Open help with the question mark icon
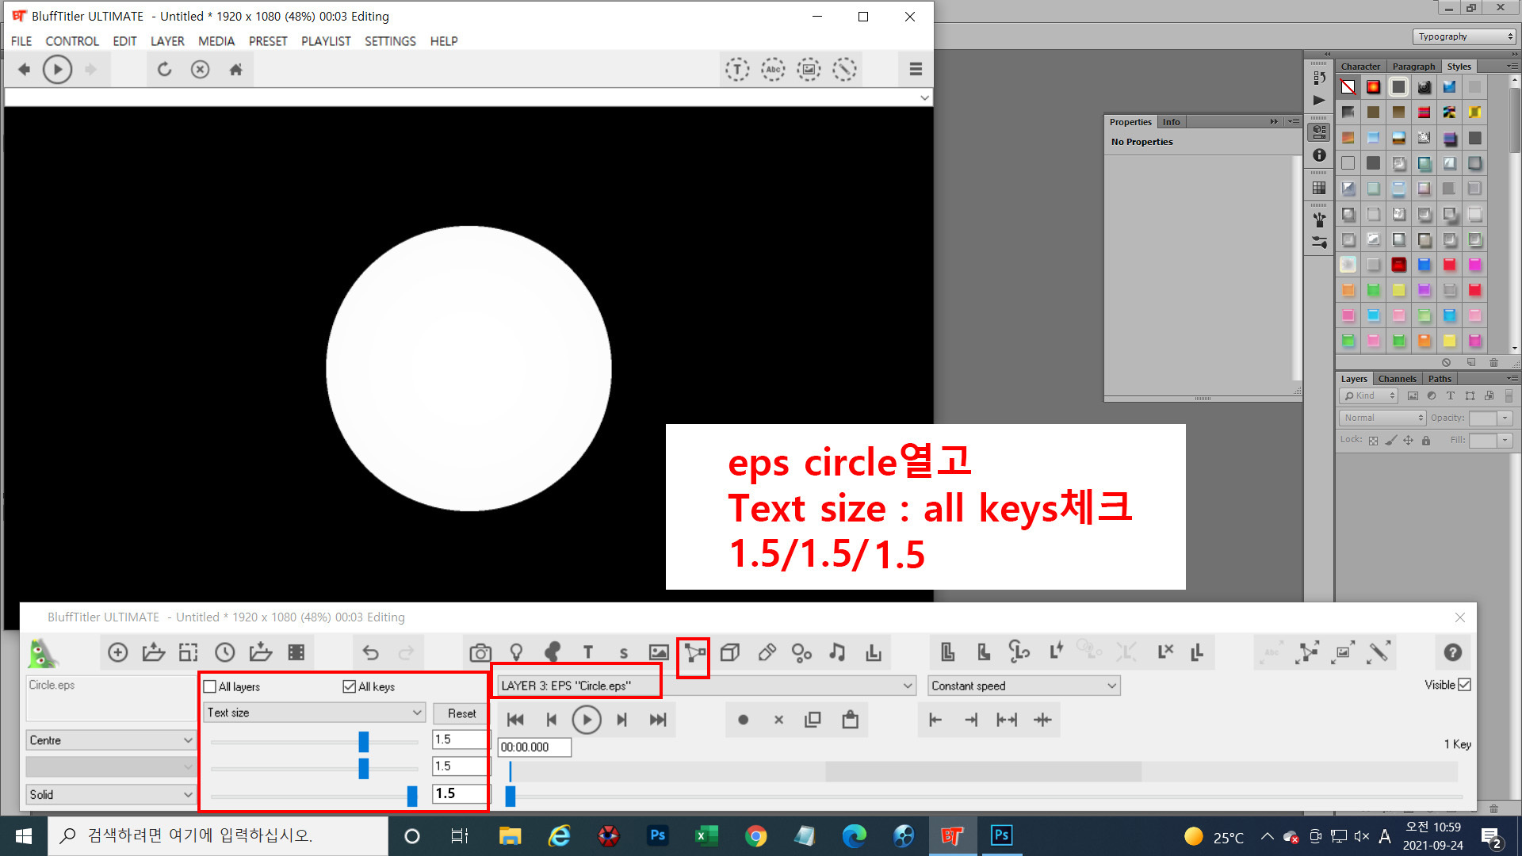Image resolution: width=1522 pixels, height=856 pixels. pos(1452,652)
